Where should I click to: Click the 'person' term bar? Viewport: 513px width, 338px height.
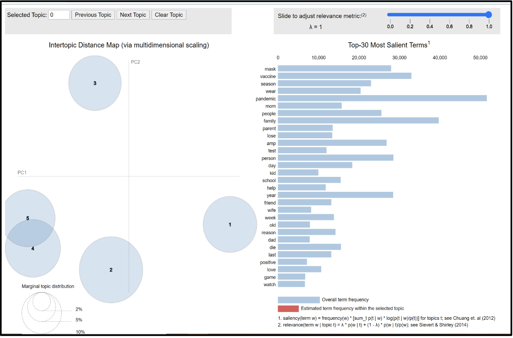[x=335, y=158]
